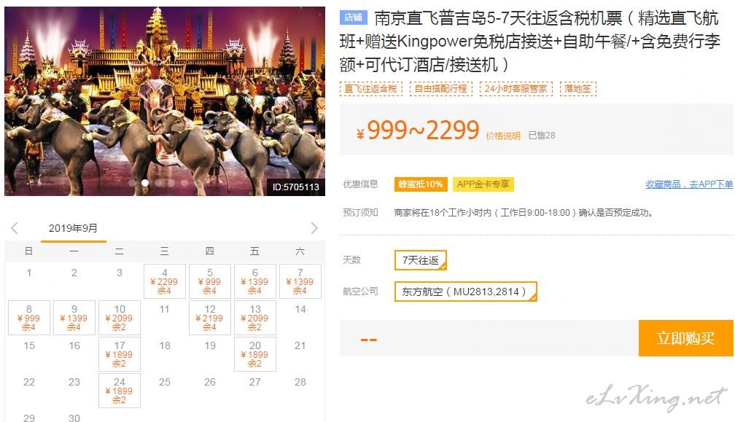Click the 24小时客服管家 tag
The width and height of the screenshot is (735, 422).
coord(516,88)
